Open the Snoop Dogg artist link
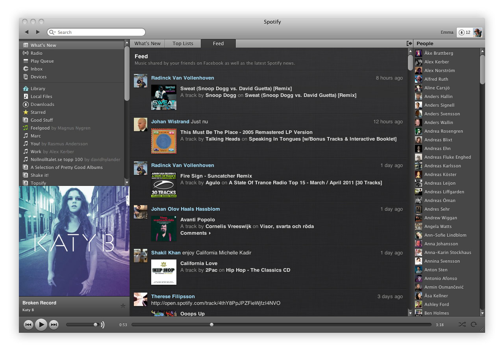The height and width of the screenshot is (356, 504). [x=220, y=95]
